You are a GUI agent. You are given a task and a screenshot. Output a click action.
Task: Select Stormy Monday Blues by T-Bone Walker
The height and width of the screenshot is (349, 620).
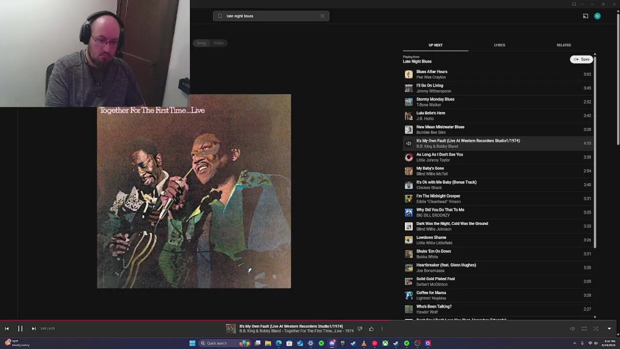tap(498, 102)
